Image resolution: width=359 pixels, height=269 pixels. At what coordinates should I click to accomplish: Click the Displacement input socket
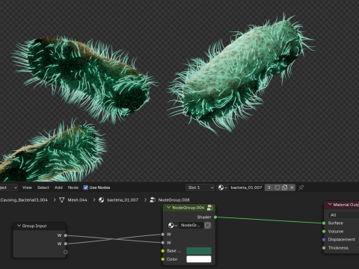click(x=324, y=240)
